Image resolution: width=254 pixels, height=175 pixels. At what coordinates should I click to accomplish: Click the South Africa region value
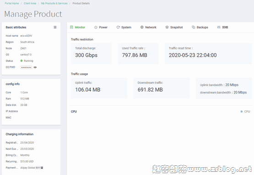pyautogui.click(x=27, y=42)
